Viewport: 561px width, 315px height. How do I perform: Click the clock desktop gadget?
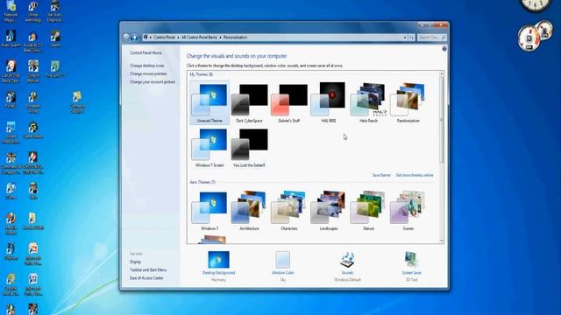pyautogui.click(x=536, y=5)
